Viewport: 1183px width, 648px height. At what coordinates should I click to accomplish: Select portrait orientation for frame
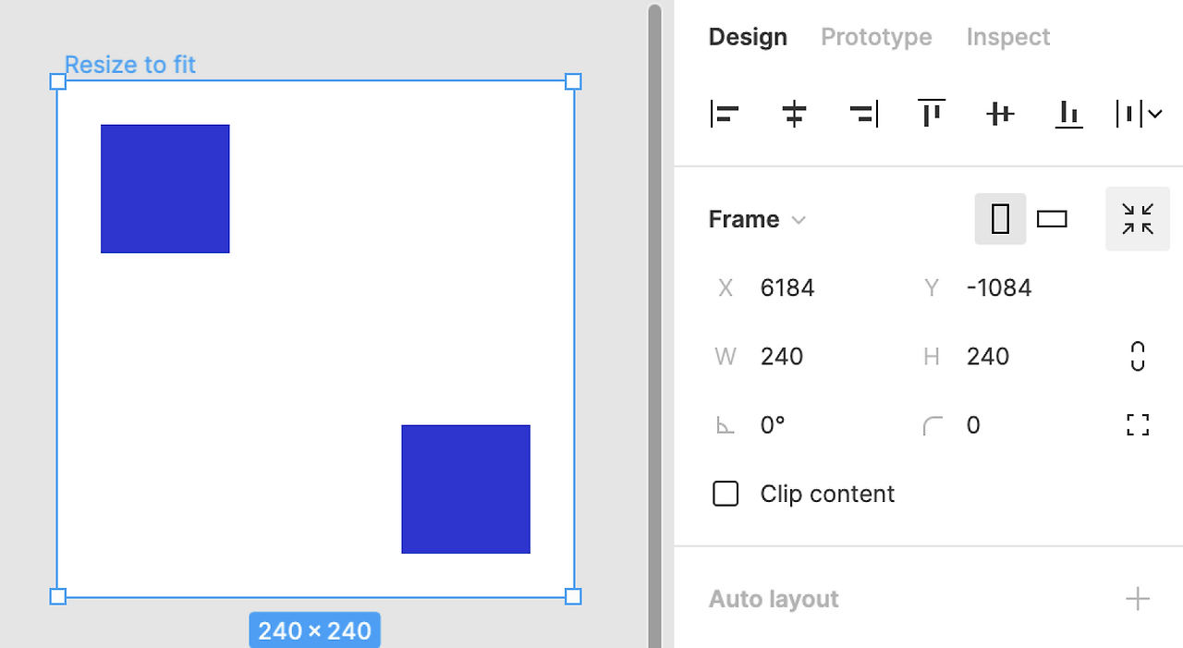tap(1000, 219)
